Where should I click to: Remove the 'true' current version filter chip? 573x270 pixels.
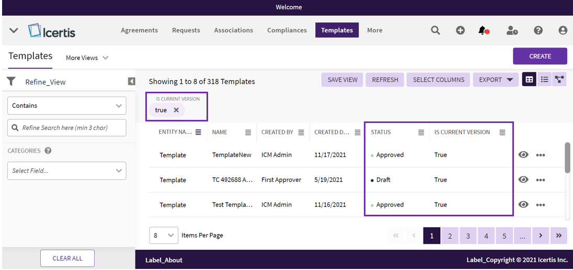click(176, 110)
